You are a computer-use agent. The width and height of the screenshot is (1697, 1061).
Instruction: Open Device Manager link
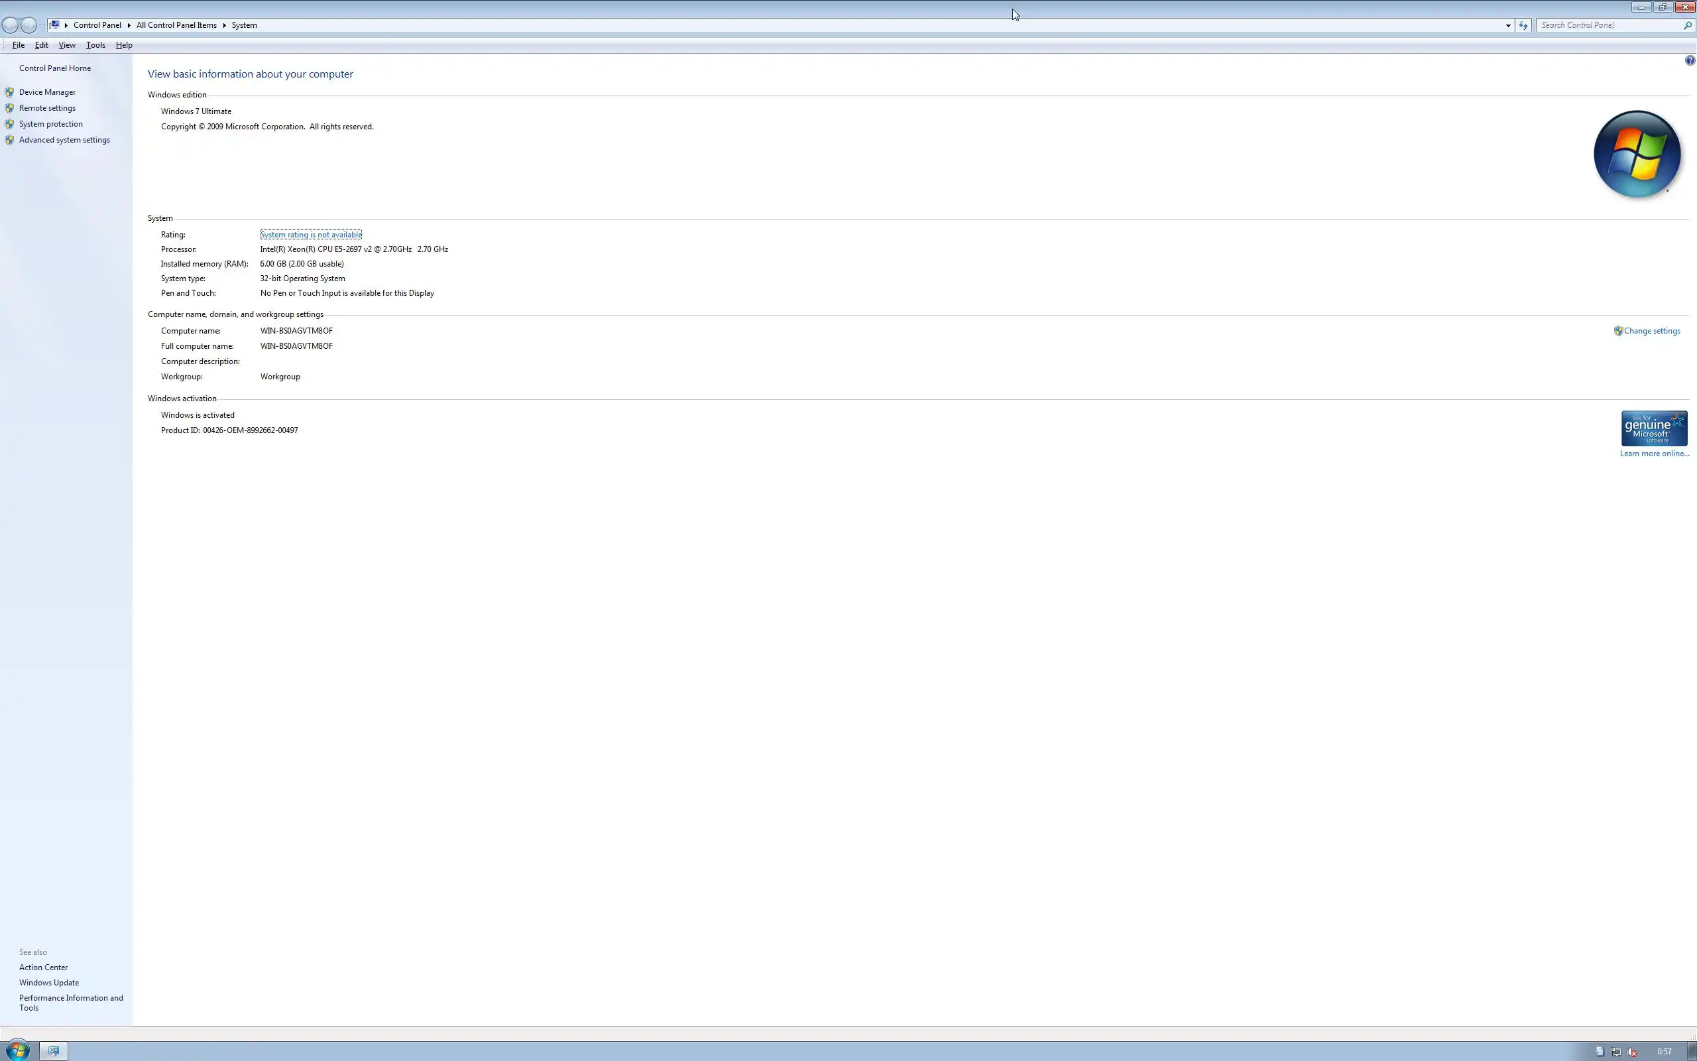tap(47, 92)
